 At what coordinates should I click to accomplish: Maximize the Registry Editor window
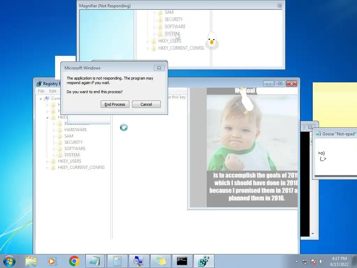(280, 84)
